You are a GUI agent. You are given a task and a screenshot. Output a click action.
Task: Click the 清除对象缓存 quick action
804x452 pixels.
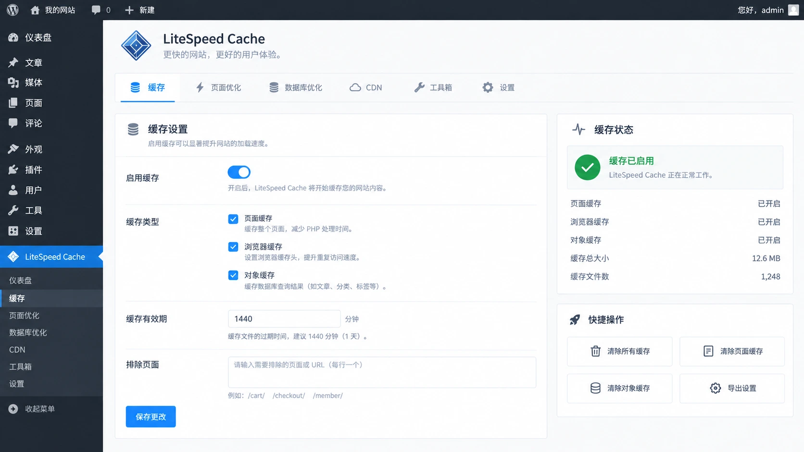pos(620,388)
